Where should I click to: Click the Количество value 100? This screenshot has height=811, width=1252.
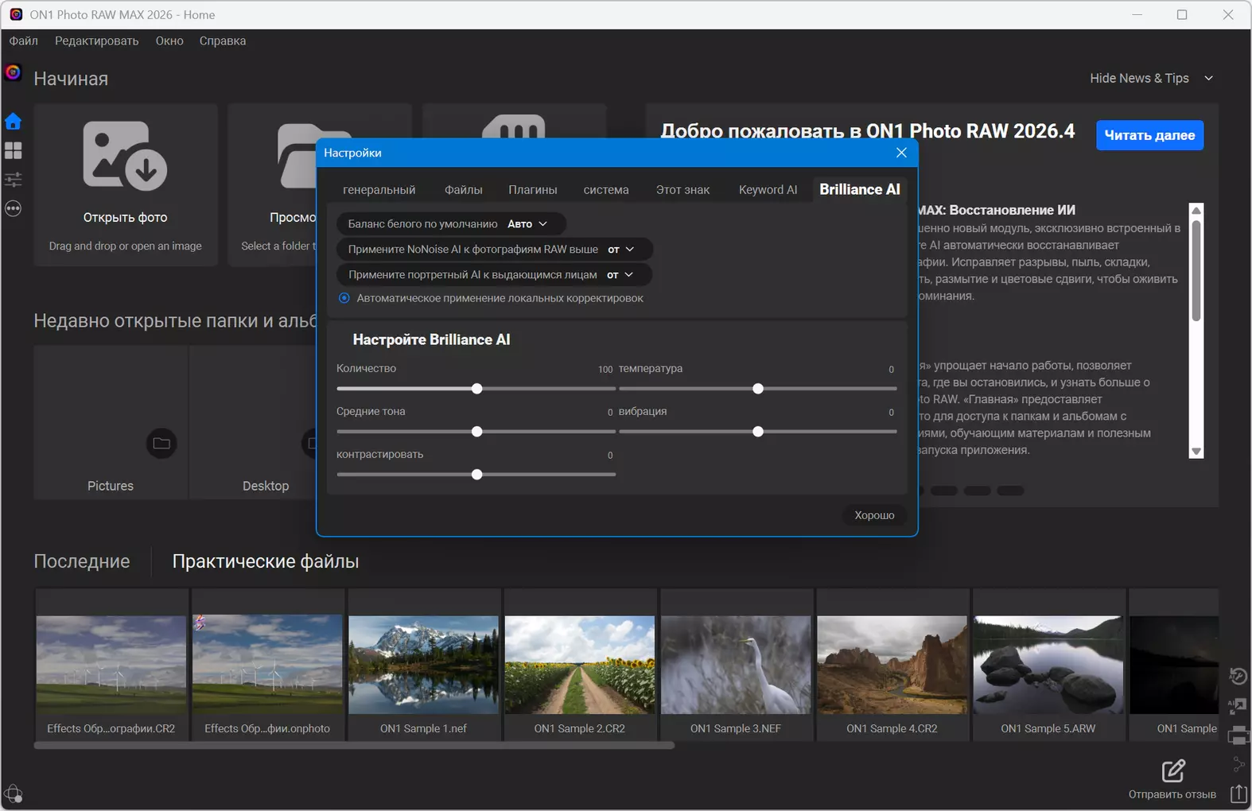tap(605, 370)
